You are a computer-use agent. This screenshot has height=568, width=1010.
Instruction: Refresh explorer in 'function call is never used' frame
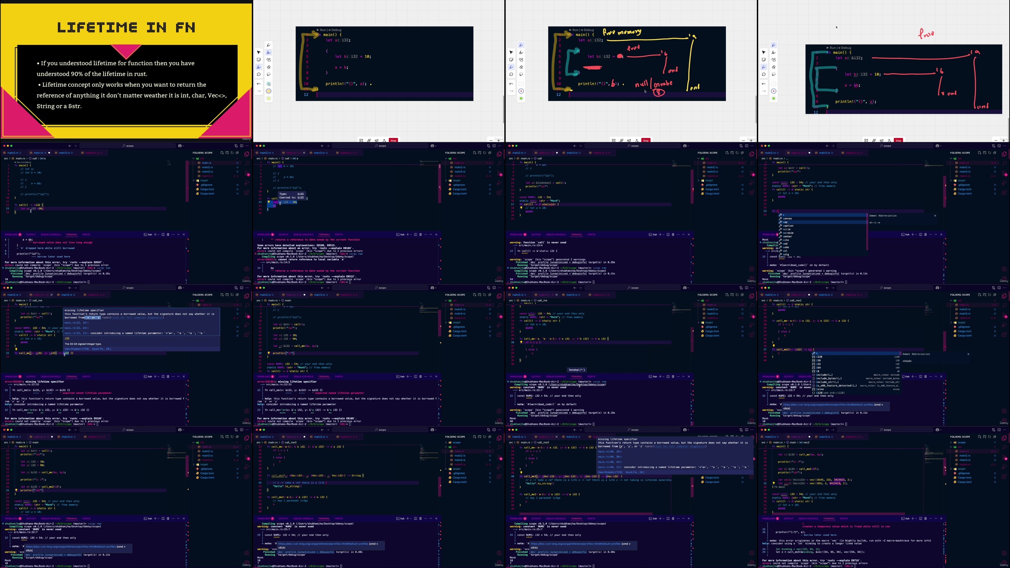pyautogui.click(x=737, y=153)
